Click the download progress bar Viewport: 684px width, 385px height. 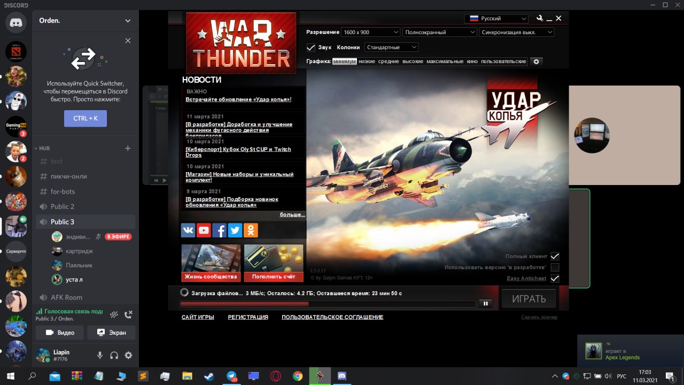tap(328, 304)
